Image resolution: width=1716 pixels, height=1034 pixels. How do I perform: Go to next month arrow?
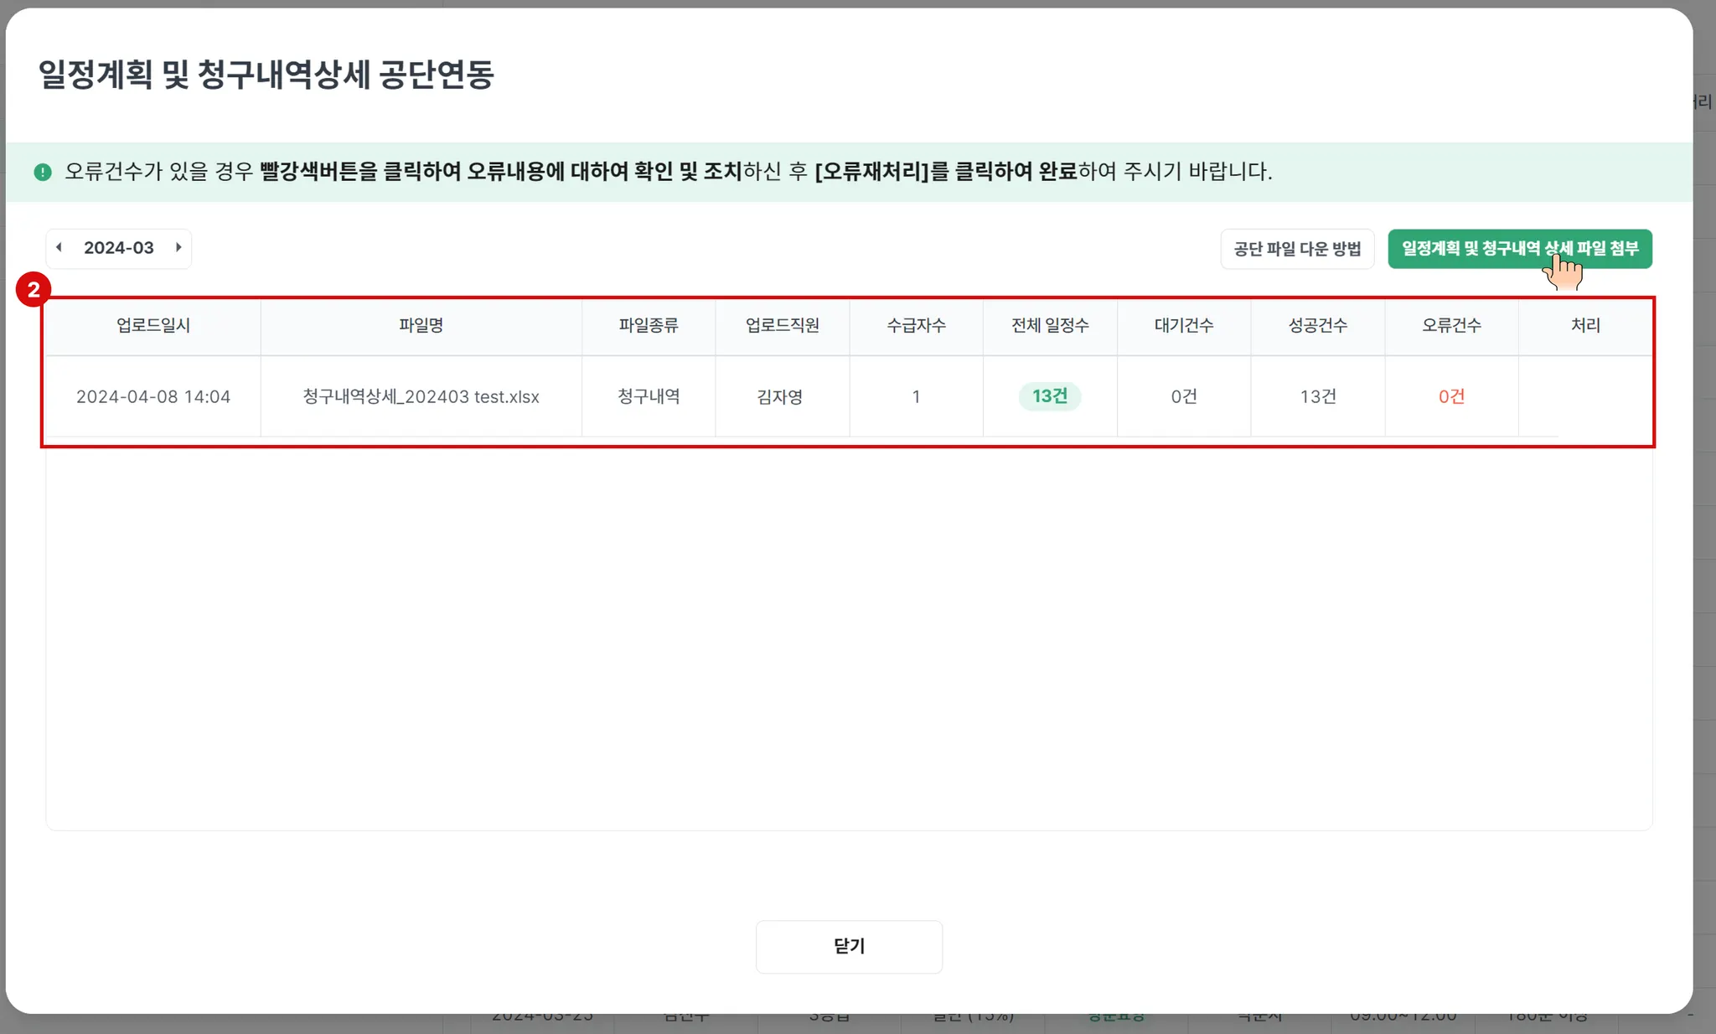(x=178, y=247)
